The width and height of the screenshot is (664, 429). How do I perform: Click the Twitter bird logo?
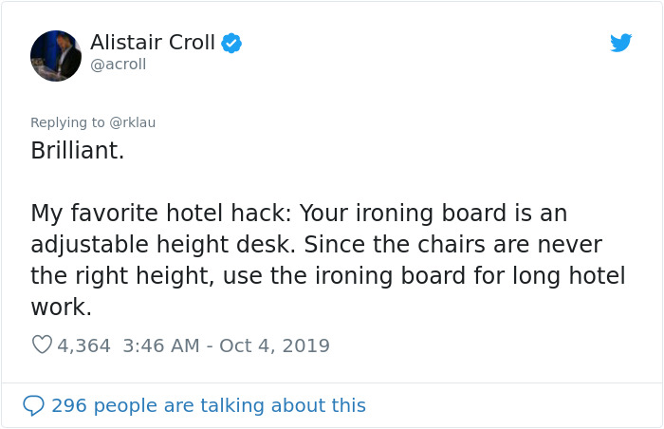pyautogui.click(x=620, y=43)
